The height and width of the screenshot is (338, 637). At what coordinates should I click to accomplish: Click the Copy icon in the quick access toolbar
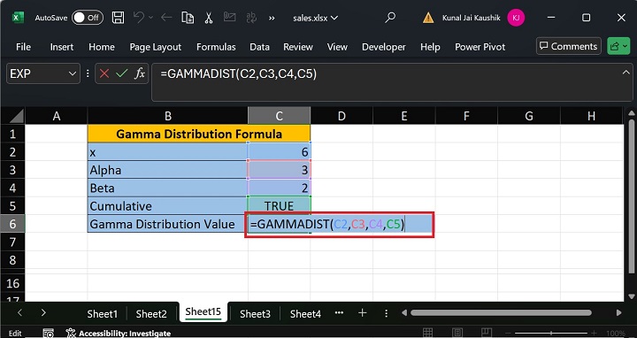(x=188, y=18)
